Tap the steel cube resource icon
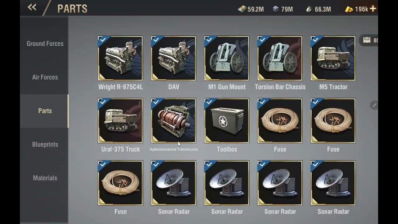398x224 pixels. click(x=275, y=9)
